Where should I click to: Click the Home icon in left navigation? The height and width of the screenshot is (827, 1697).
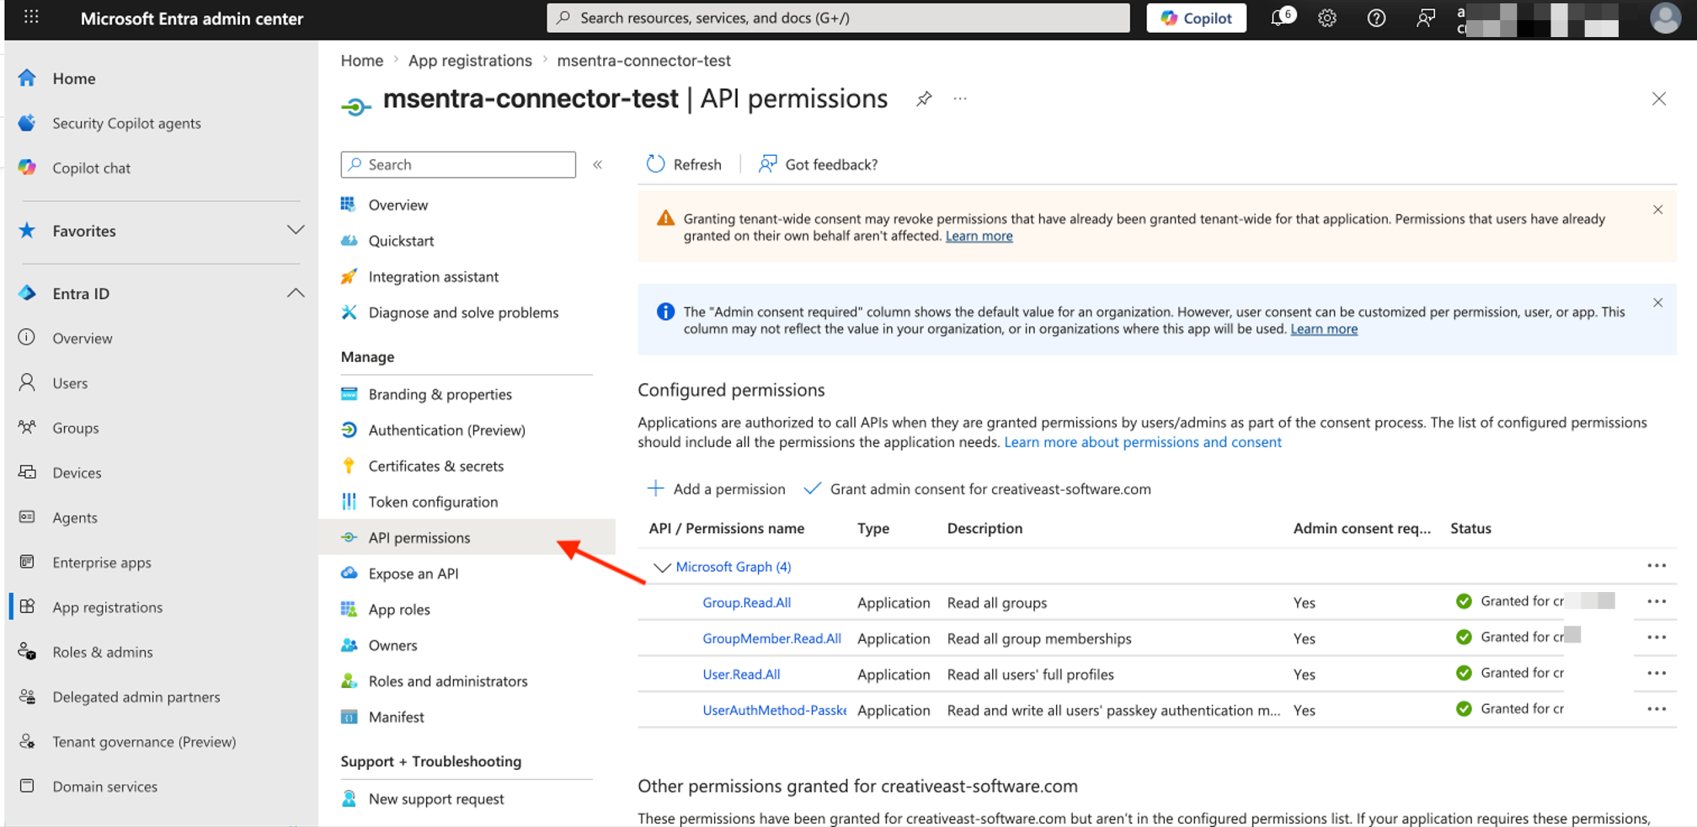(27, 78)
